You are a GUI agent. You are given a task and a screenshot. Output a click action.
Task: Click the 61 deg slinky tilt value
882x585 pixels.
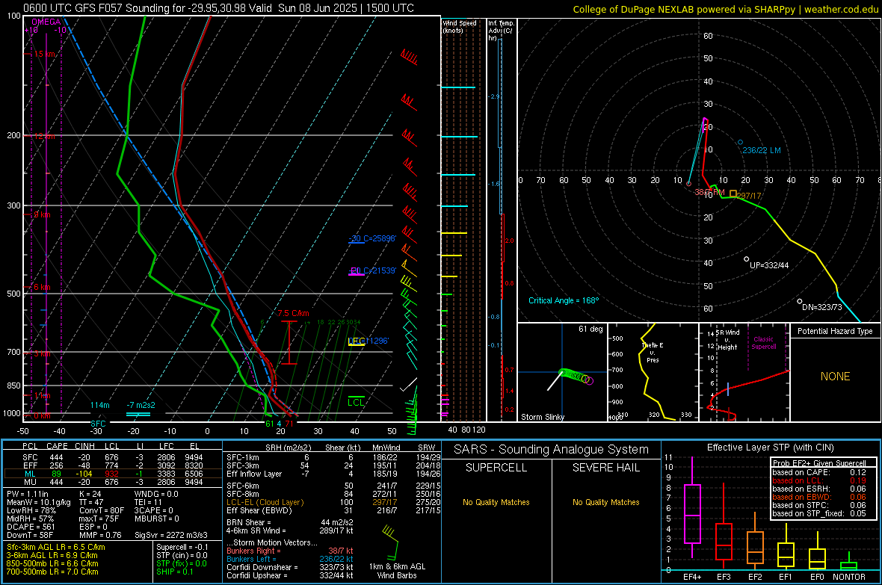[590, 329]
